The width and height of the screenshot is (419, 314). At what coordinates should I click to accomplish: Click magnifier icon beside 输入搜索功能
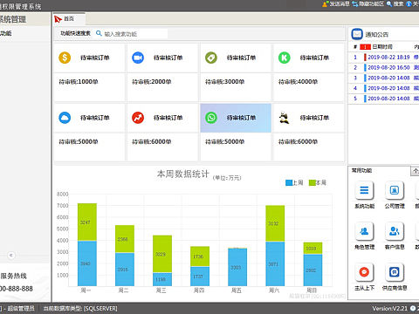click(x=99, y=33)
